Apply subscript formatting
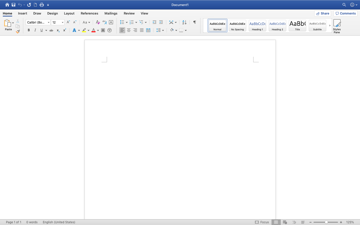Viewport: 360px width, 225px height. 58,30
